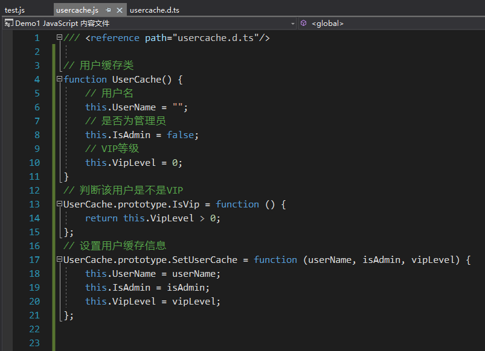Click line number 23 in the margin
This screenshot has width=485, height=351.
(34, 343)
